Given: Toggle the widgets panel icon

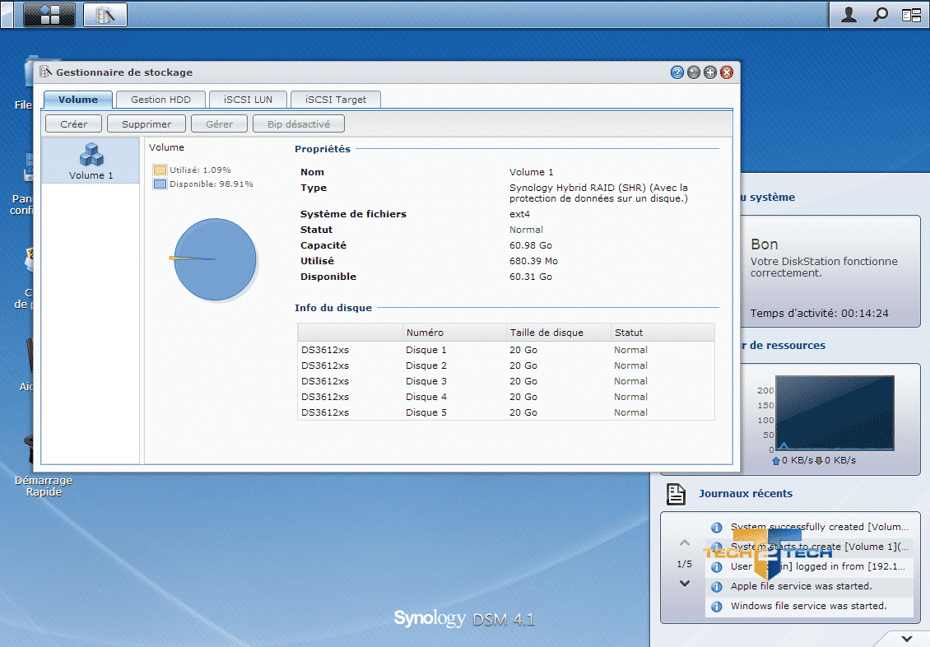Looking at the screenshot, I should (x=911, y=15).
